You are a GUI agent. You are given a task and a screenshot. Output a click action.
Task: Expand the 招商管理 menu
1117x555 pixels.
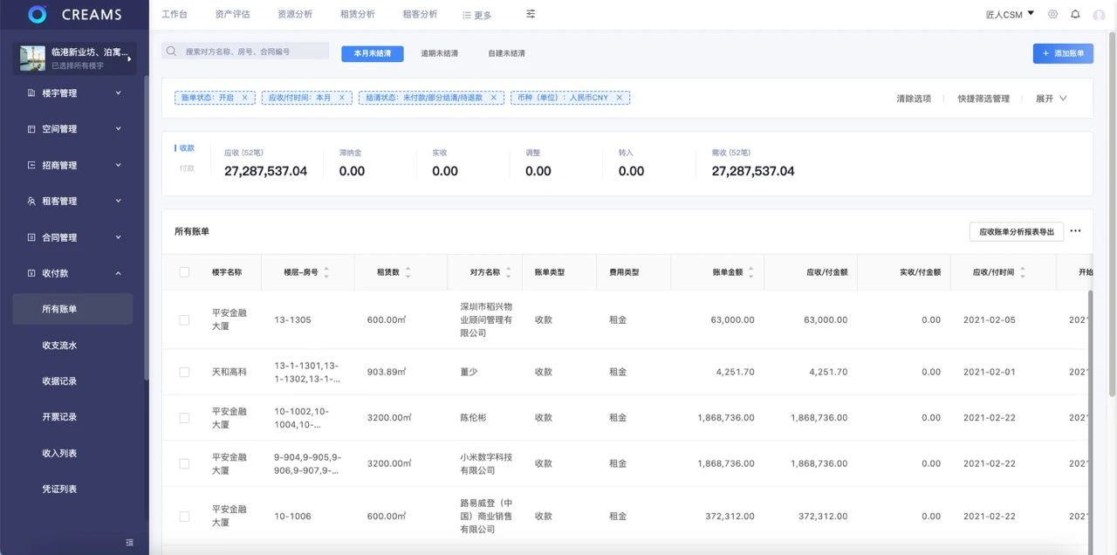tap(119, 165)
